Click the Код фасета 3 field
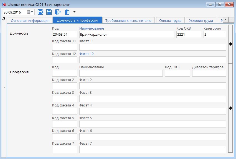This screenshot has width=236, height=159. click(65, 99)
